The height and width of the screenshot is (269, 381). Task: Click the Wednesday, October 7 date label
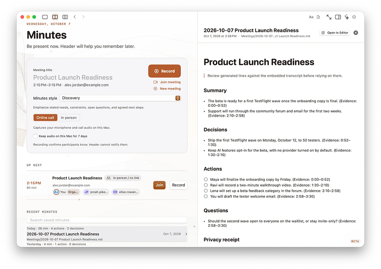tap(48, 24)
